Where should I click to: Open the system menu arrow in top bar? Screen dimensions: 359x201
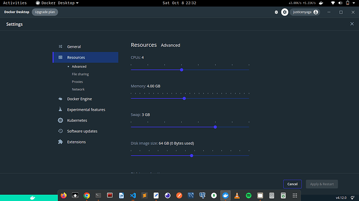(354, 3)
